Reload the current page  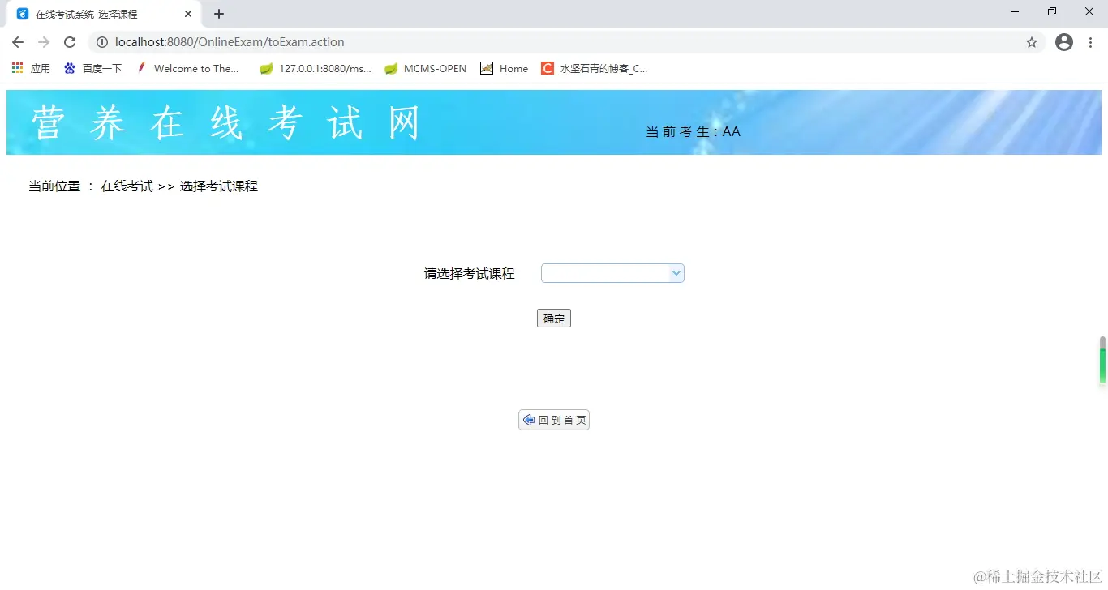(x=71, y=42)
